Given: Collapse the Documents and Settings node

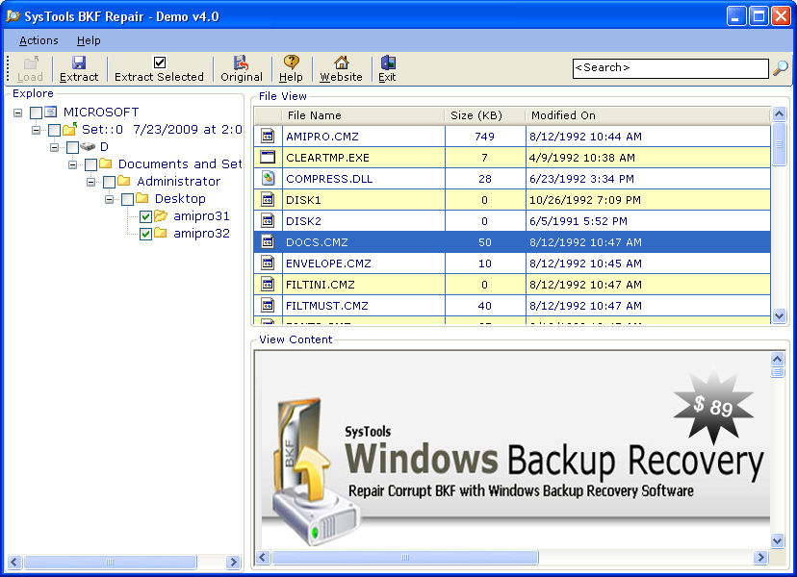Looking at the screenshot, I should click(73, 164).
